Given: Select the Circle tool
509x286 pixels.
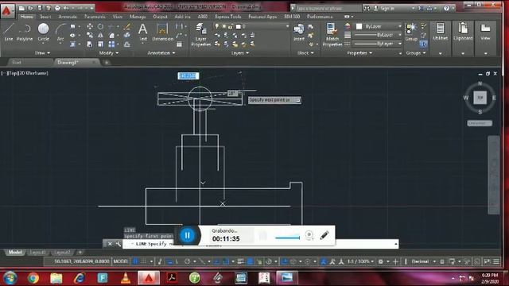Looking at the screenshot, I should tap(43, 32).
